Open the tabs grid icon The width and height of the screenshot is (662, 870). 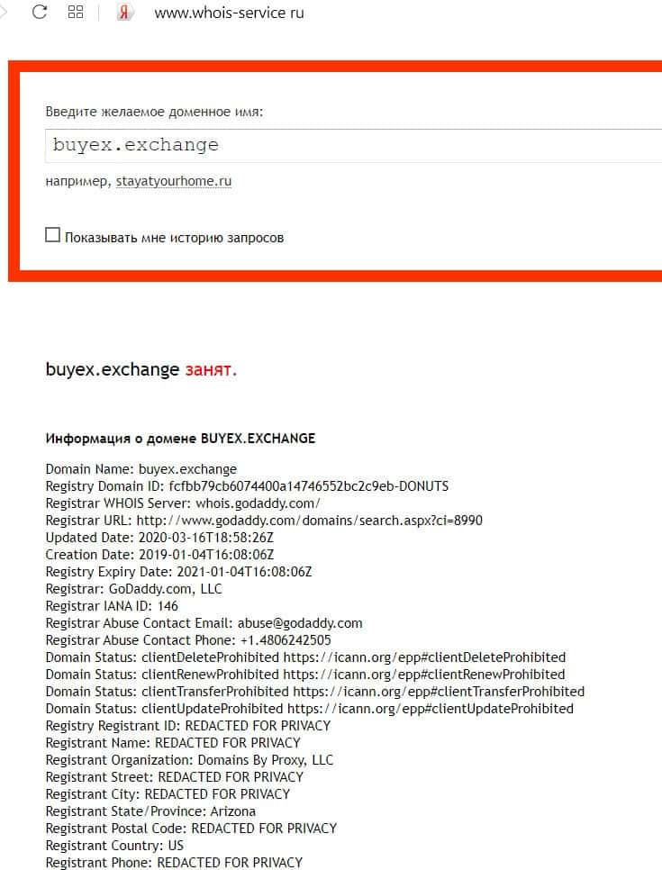coord(76,13)
